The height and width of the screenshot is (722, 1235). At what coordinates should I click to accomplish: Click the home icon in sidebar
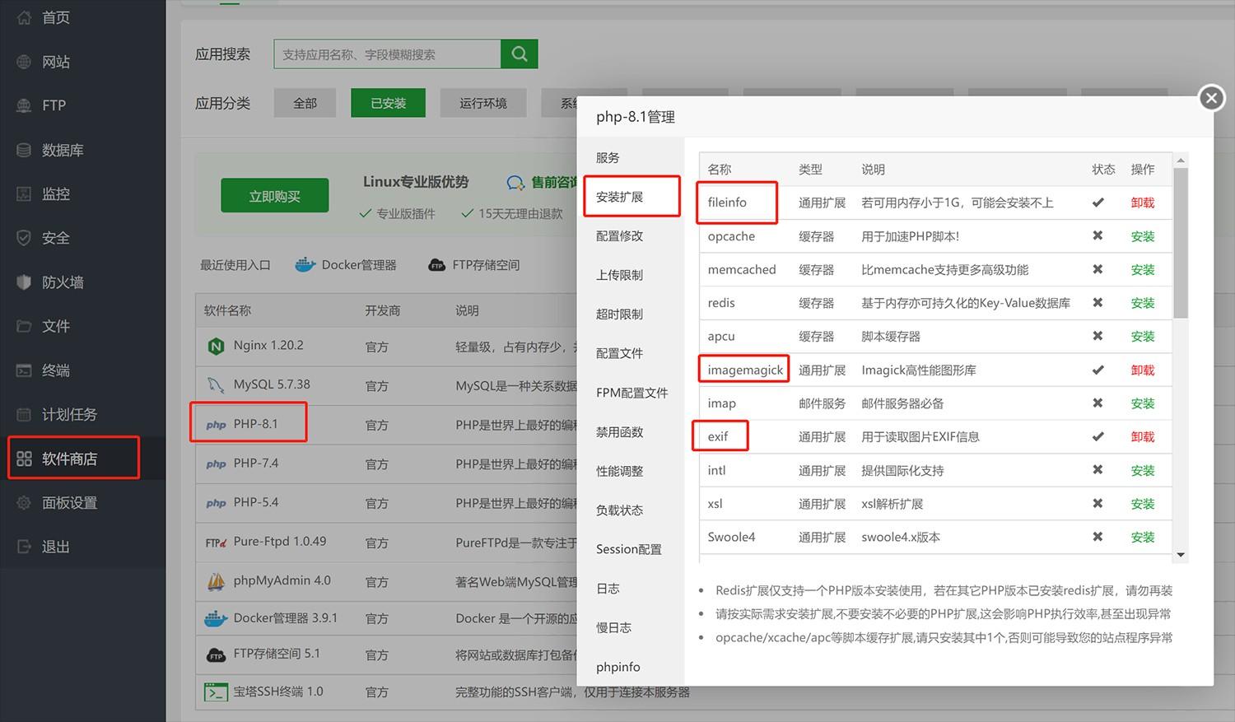click(24, 17)
